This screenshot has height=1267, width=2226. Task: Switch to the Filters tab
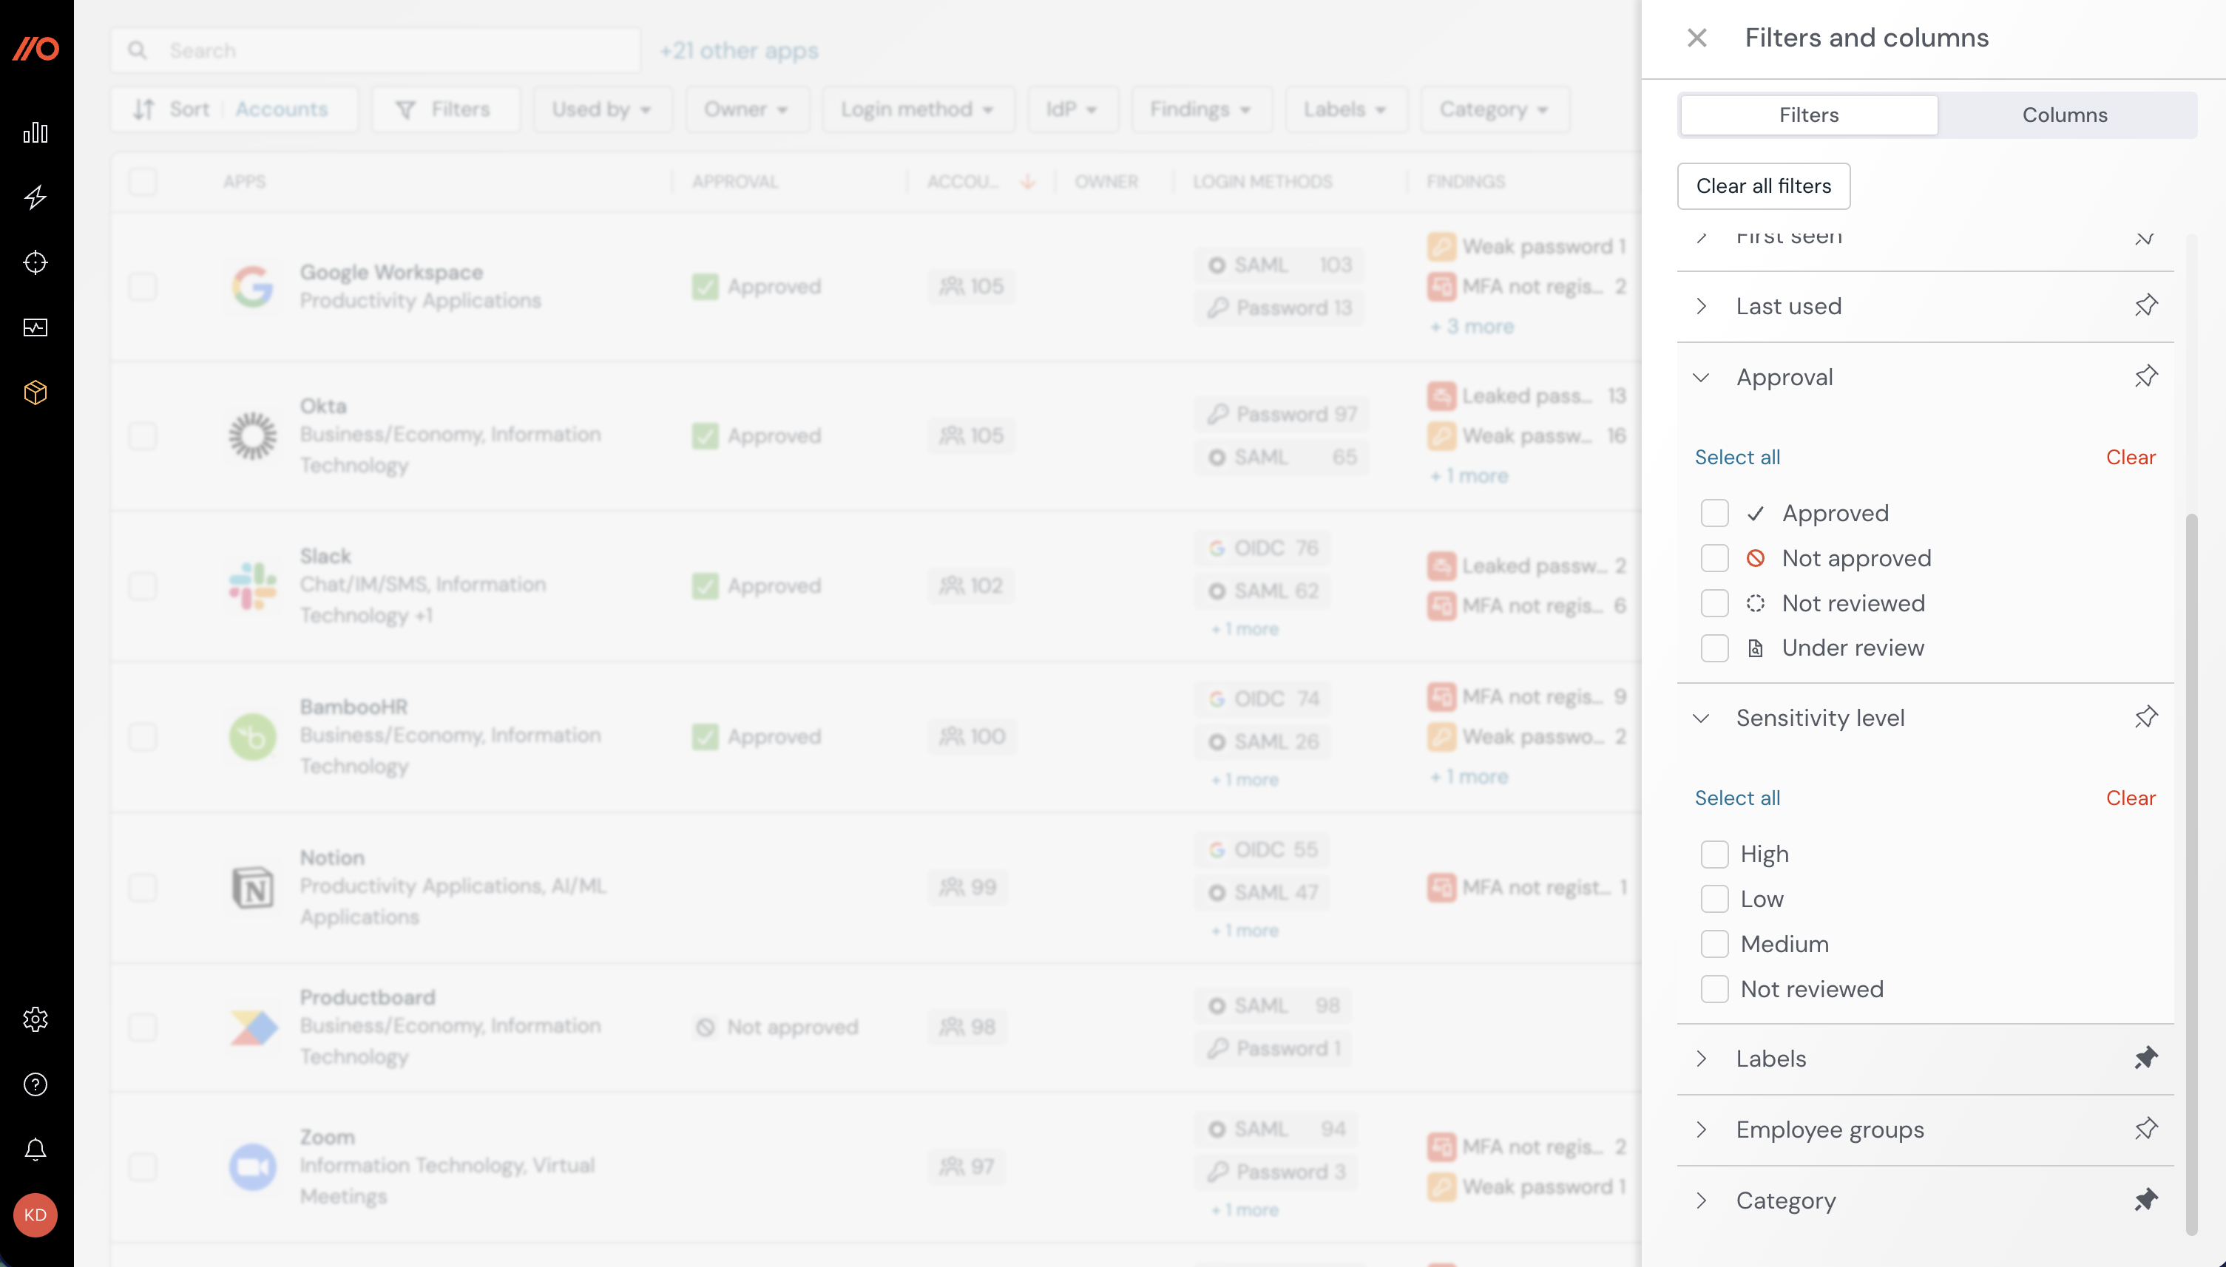pyautogui.click(x=1809, y=115)
